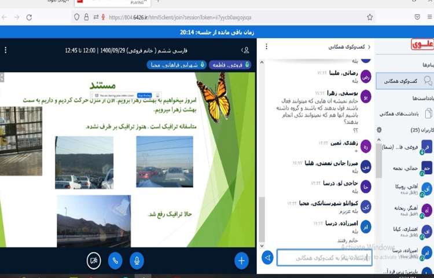Toggle the user list with the person icon
This screenshot has height=278, width=434.
point(245,50)
